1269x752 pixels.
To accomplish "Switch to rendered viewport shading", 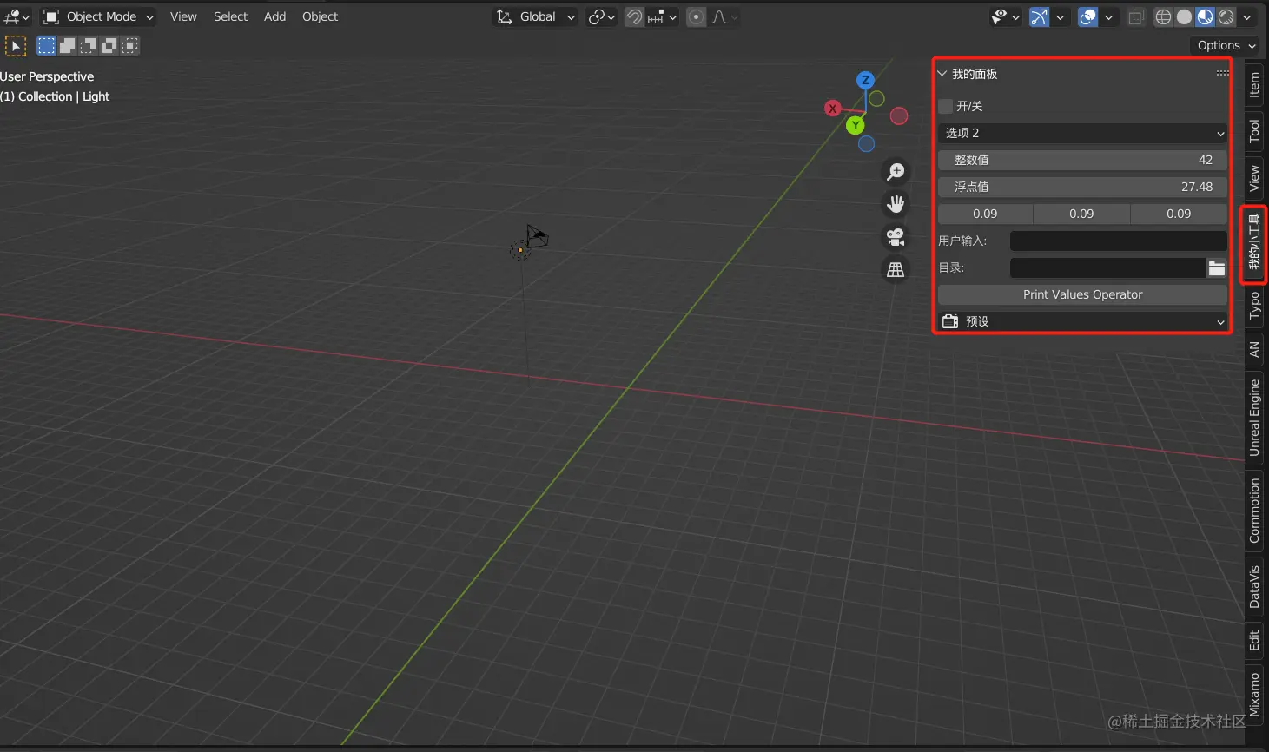I will click(1226, 16).
